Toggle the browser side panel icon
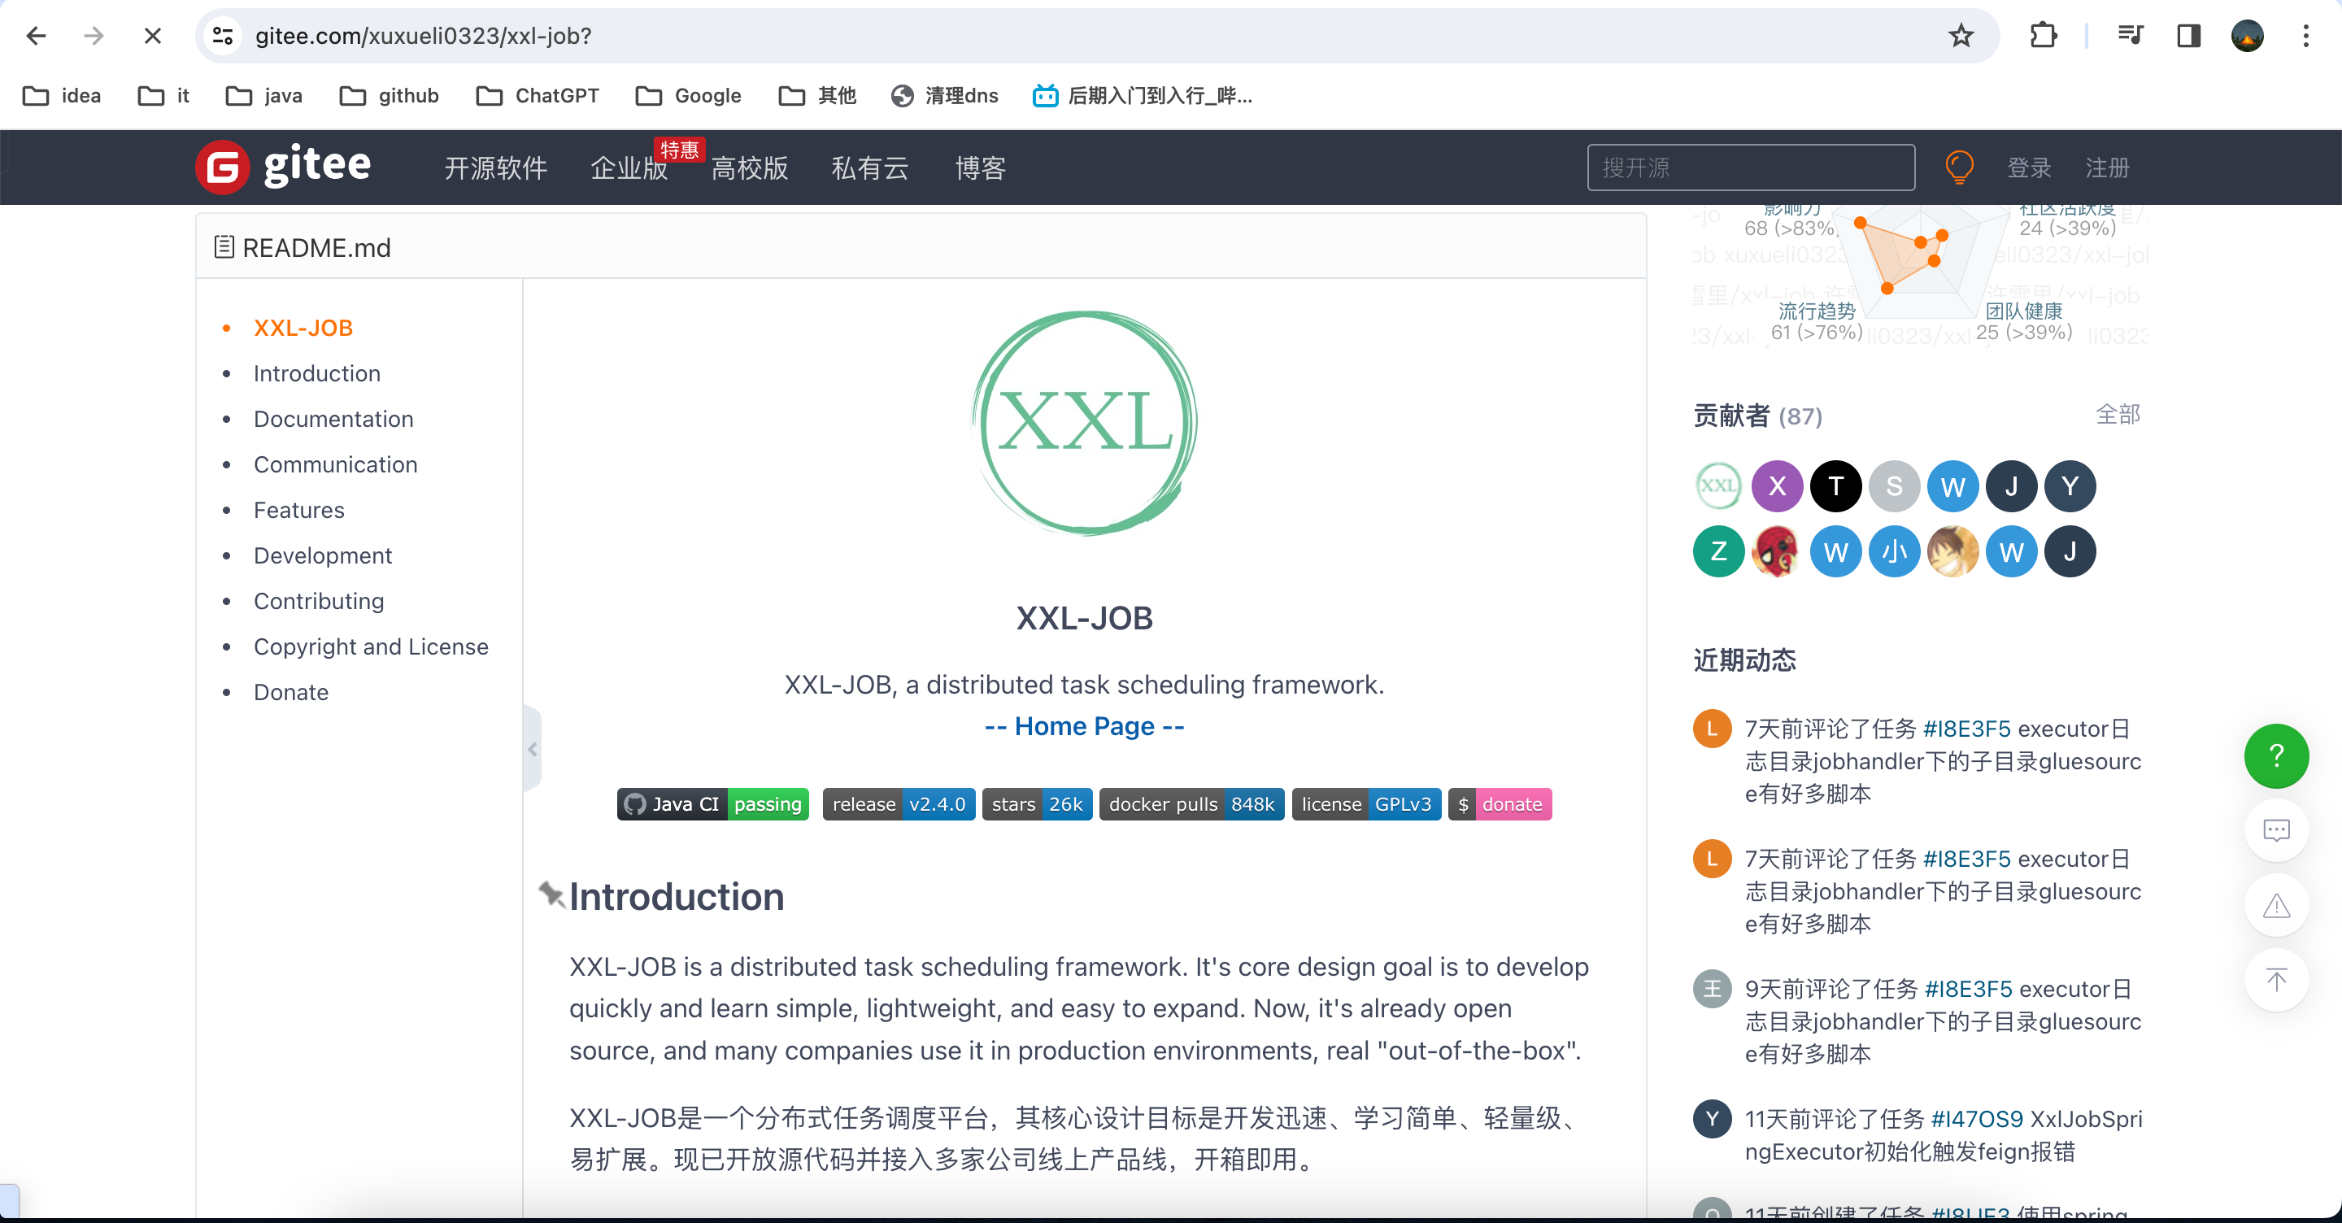2342x1223 pixels. (x=2189, y=36)
